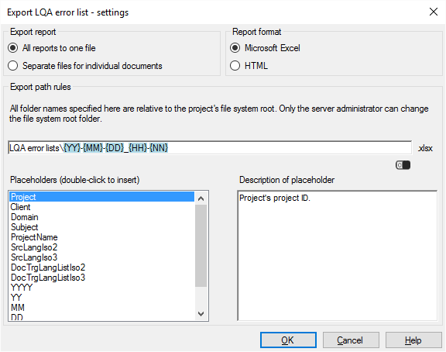Select the Project placeholder

[102, 197]
